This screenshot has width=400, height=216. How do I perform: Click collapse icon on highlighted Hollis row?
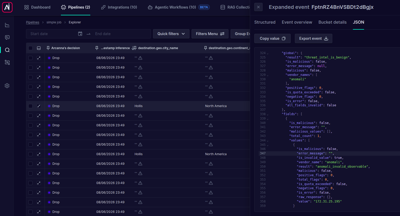[x=39, y=106]
